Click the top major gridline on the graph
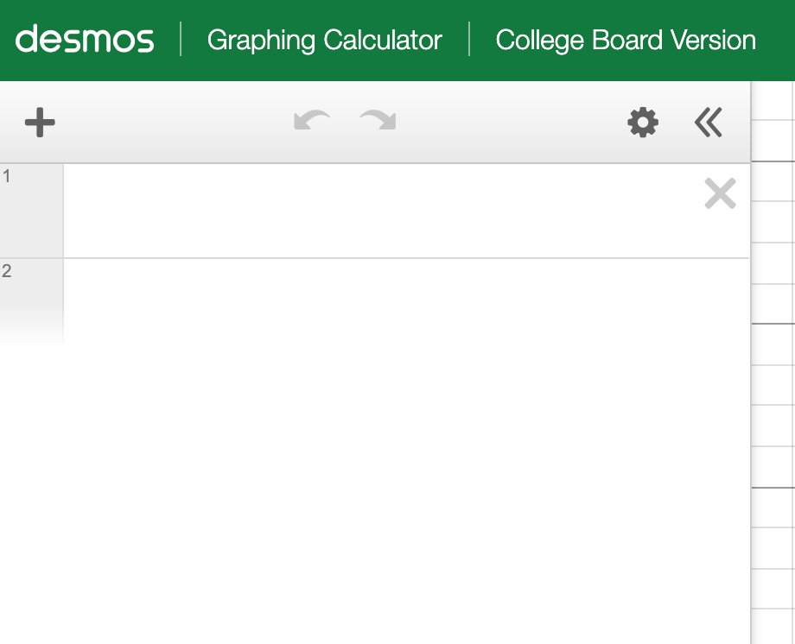Viewport: 795px width, 644px height. [773, 161]
